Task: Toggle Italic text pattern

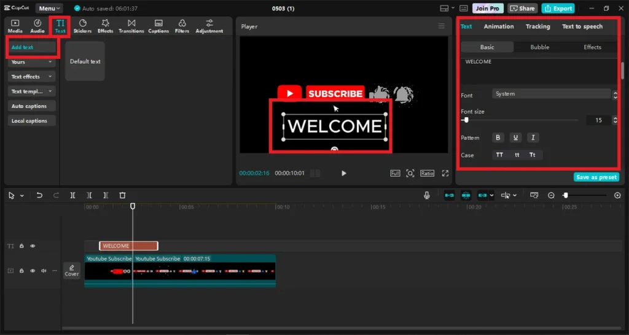Action: pyautogui.click(x=533, y=137)
